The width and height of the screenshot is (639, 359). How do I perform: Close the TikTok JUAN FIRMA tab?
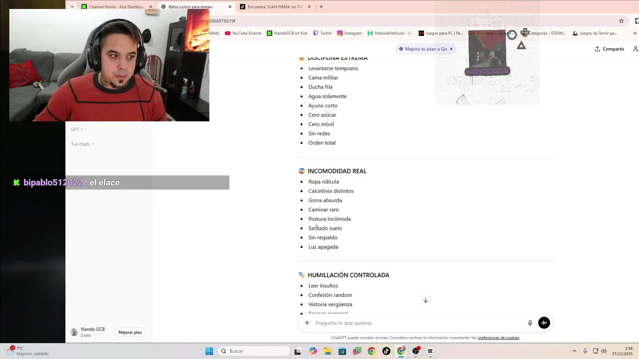(x=309, y=7)
